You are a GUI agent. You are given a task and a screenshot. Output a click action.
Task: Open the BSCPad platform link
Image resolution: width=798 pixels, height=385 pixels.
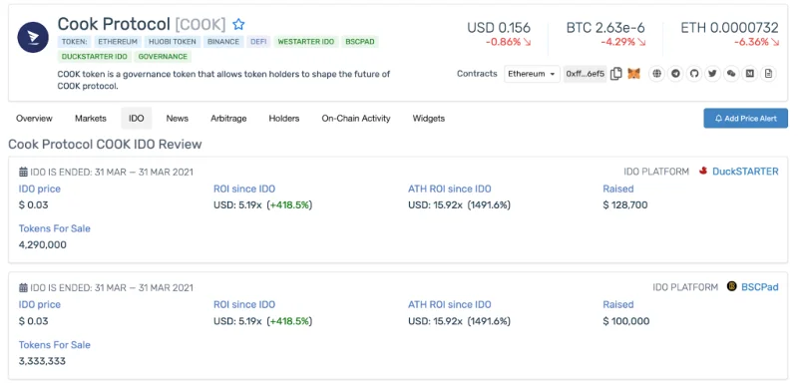760,287
